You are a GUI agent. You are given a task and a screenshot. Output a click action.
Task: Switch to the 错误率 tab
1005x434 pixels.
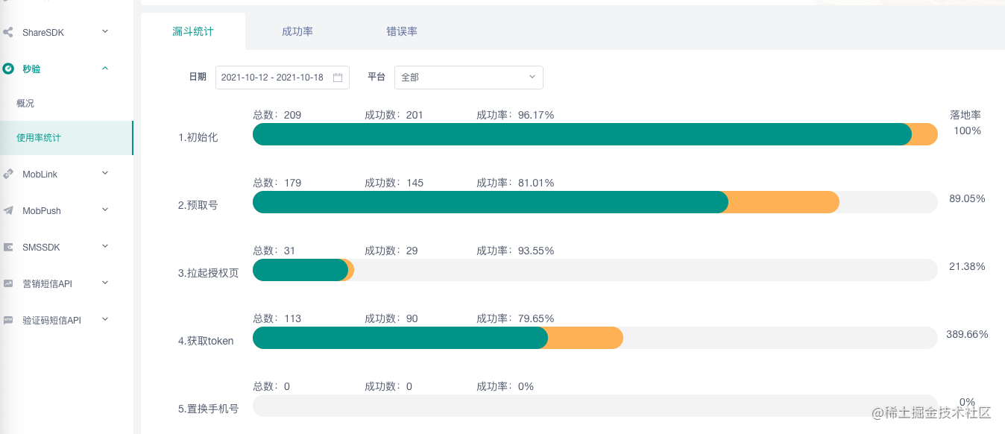click(402, 31)
